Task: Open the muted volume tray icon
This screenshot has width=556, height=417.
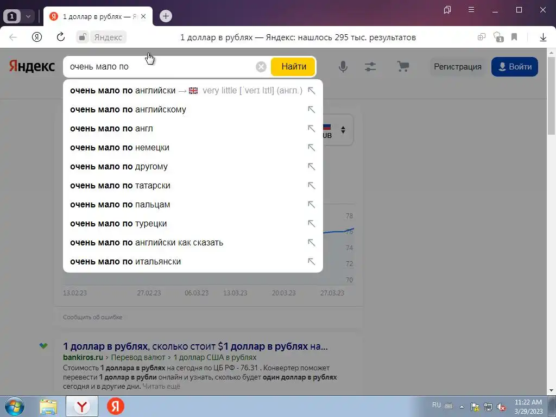Action: (501, 407)
